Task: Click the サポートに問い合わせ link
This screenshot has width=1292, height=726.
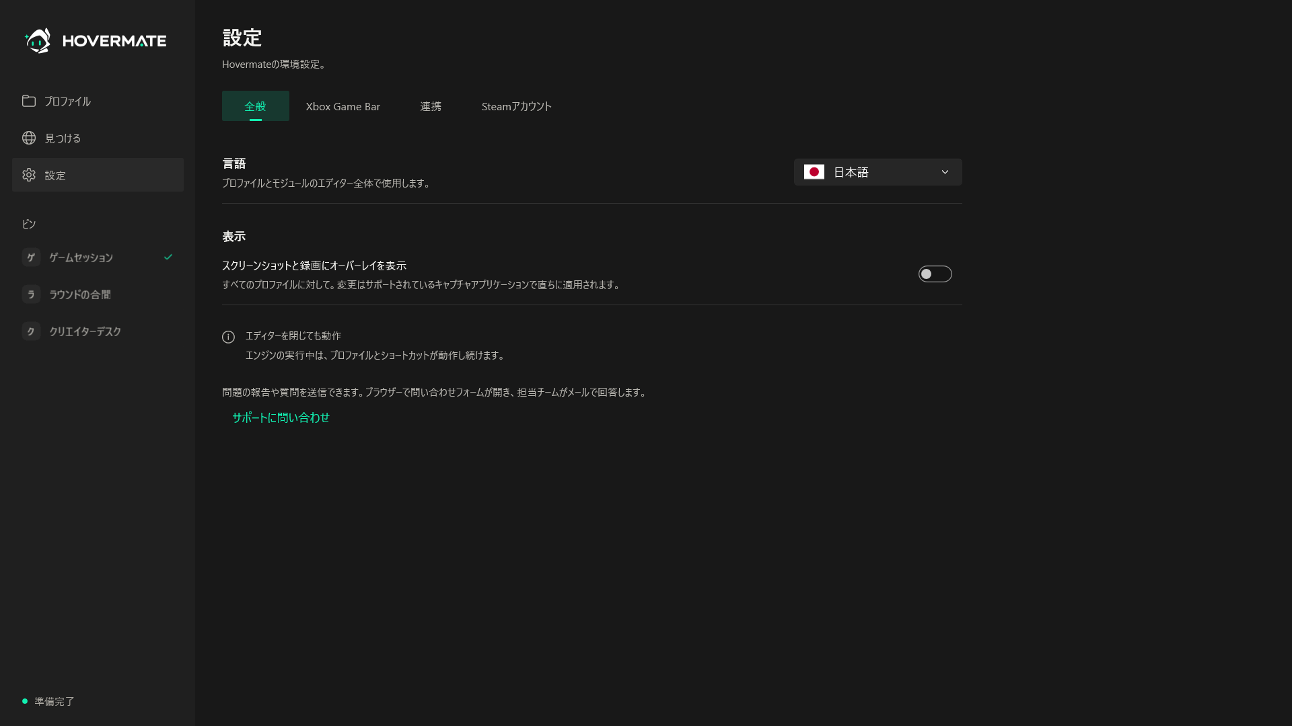Action: pos(281,417)
